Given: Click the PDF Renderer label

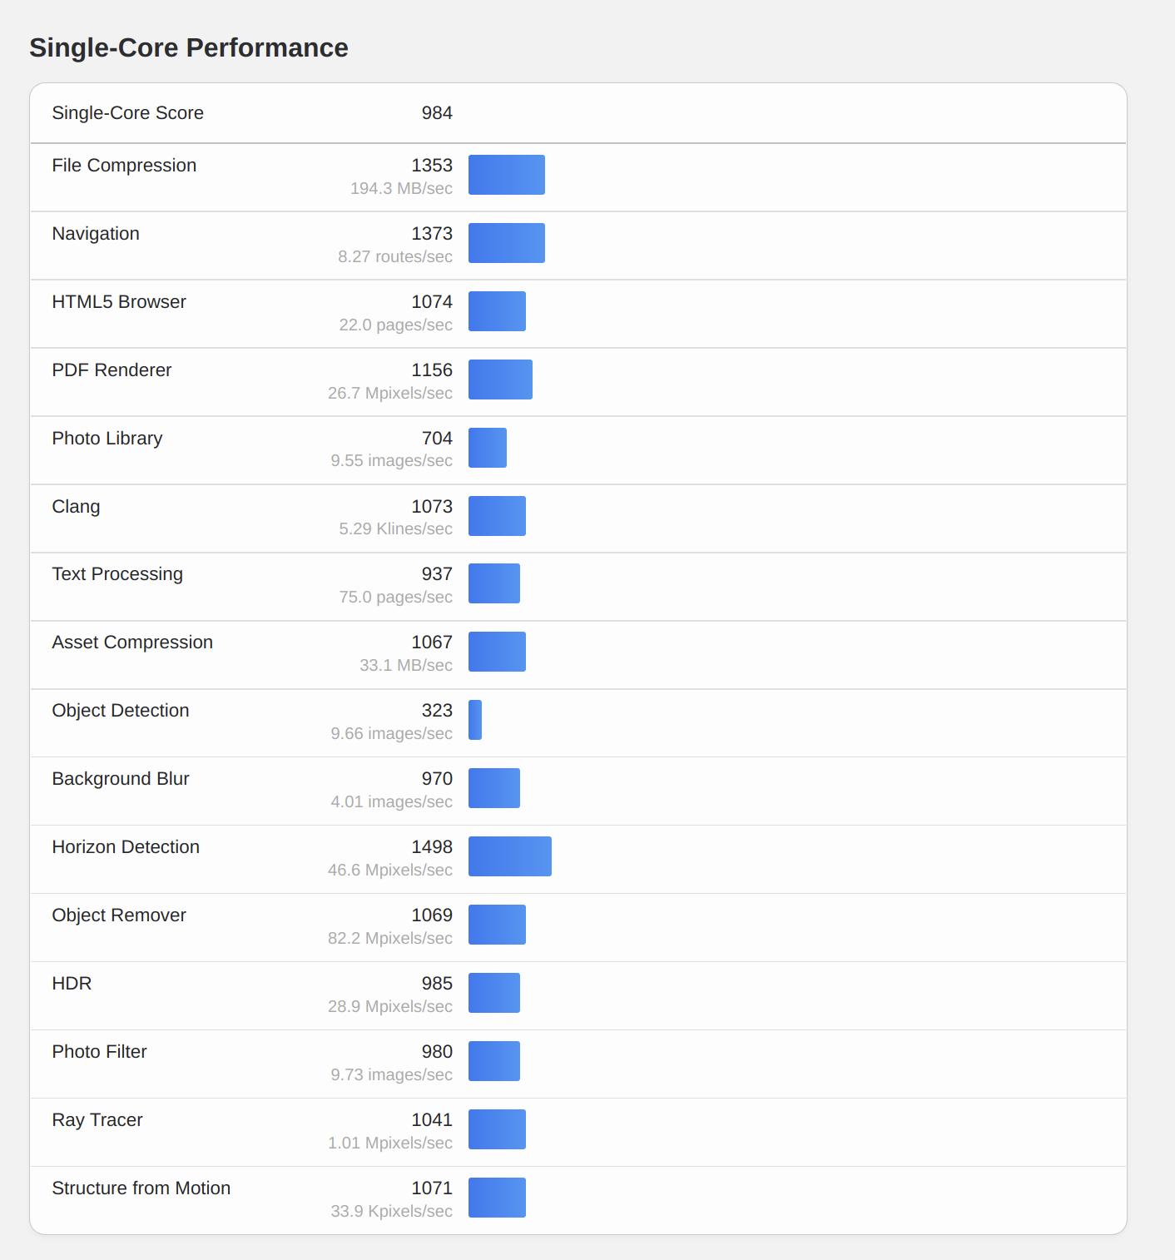Looking at the screenshot, I should pyautogui.click(x=112, y=370).
